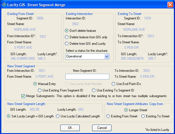Click From Intersection ID 3921 in Existing From Street
The height and width of the screenshot is (134, 175).
pyautogui.click(x=43, y=36)
